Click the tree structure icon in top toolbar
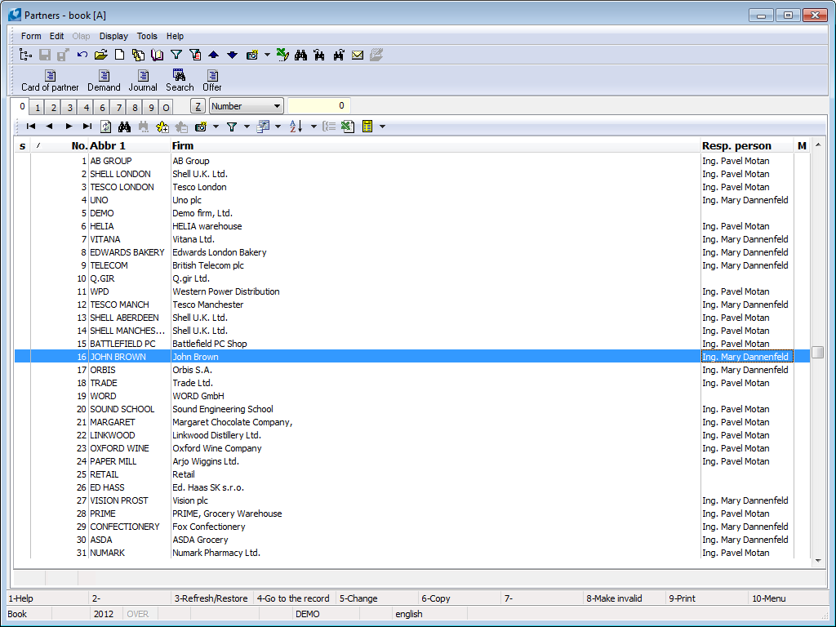The height and width of the screenshot is (627, 836). [25, 55]
